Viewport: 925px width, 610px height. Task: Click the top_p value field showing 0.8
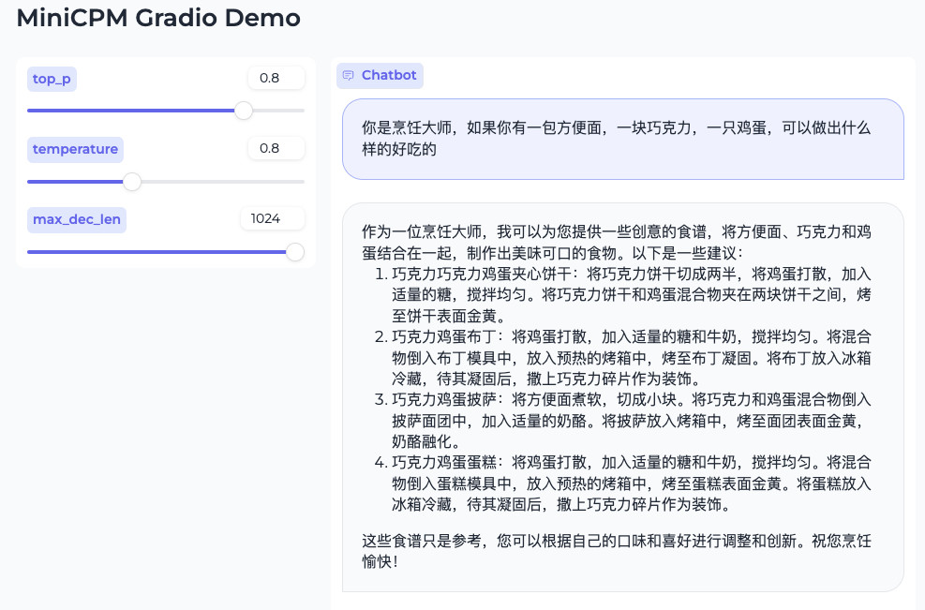[276, 78]
